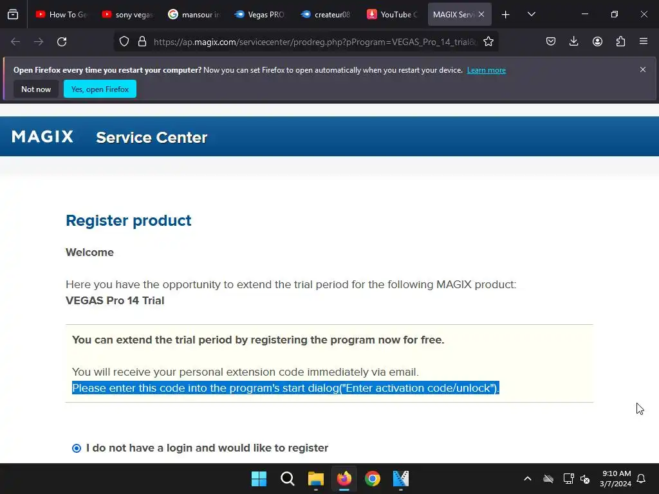Open muted volume tray icon
Viewport: 659px width, 494px height.
click(x=584, y=479)
